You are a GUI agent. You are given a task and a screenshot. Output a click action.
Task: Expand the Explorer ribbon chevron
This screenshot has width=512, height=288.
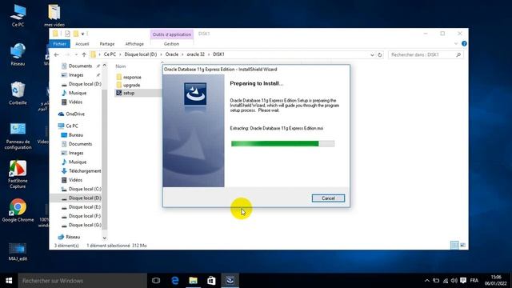pos(456,43)
